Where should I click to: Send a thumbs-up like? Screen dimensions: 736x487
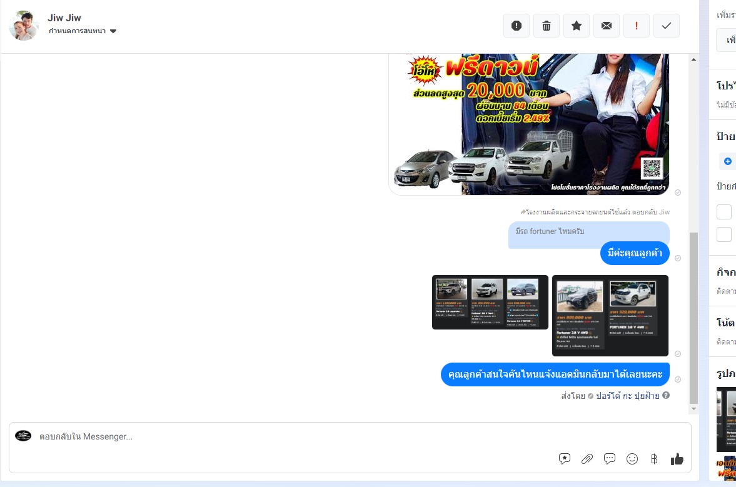(x=677, y=459)
